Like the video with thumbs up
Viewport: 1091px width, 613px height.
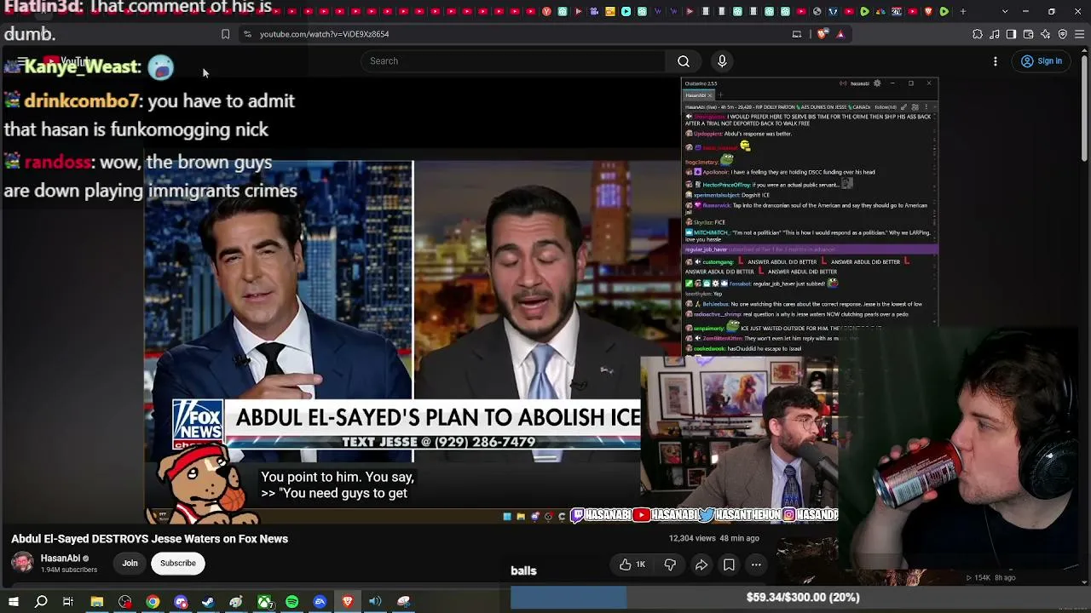point(632,564)
